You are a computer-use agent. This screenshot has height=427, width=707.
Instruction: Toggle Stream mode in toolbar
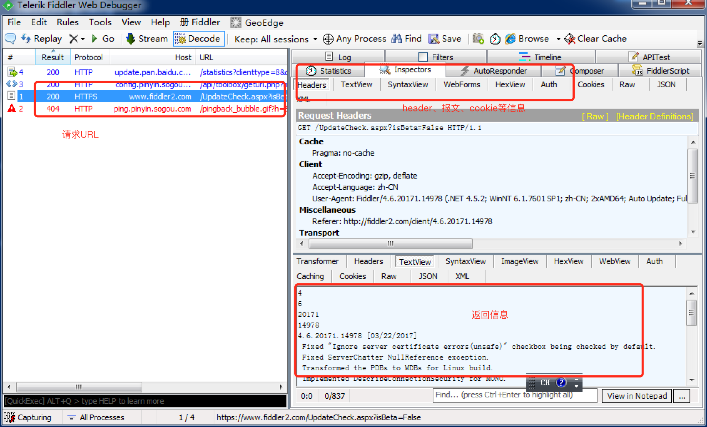coord(147,38)
